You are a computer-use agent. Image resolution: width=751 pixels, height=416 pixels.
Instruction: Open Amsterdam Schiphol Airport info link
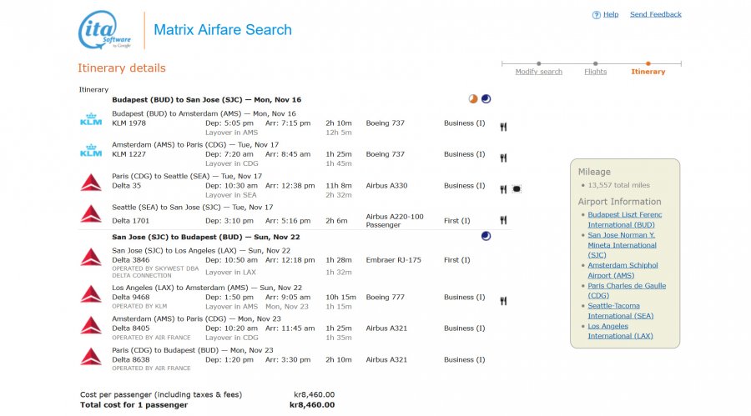click(x=622, y=270)
